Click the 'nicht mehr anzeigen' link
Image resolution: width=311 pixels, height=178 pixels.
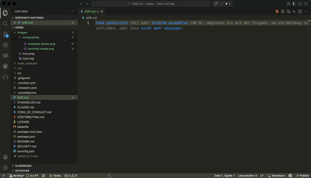(161, 28)
